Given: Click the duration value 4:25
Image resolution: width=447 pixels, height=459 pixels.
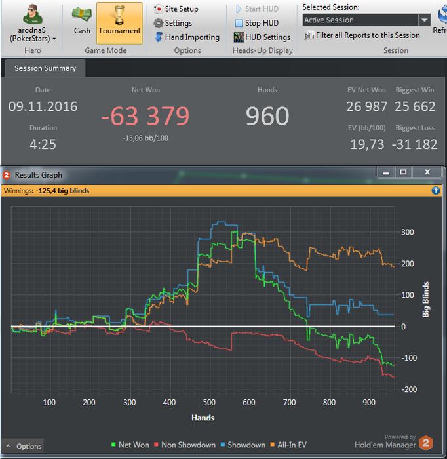Looking at the screenshot, I should pos(43,144).
